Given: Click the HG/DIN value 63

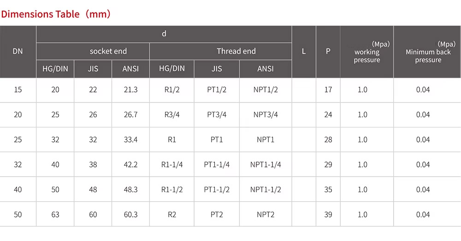Looking at the screenshot, I should coord(55,214).
